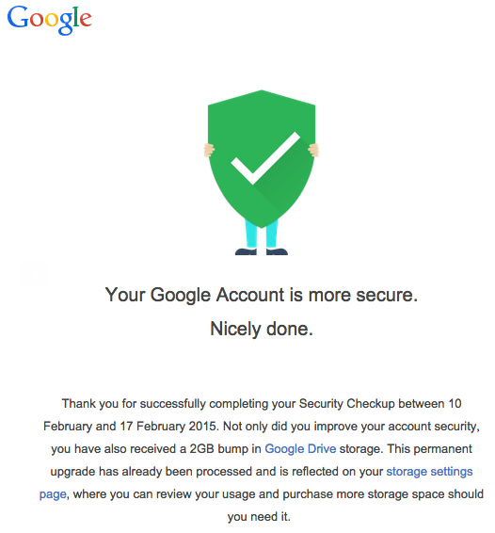Viewport: 495px width, 533px height.
Task: Click the white checkmark on the shield
Action: click(265, 158)
